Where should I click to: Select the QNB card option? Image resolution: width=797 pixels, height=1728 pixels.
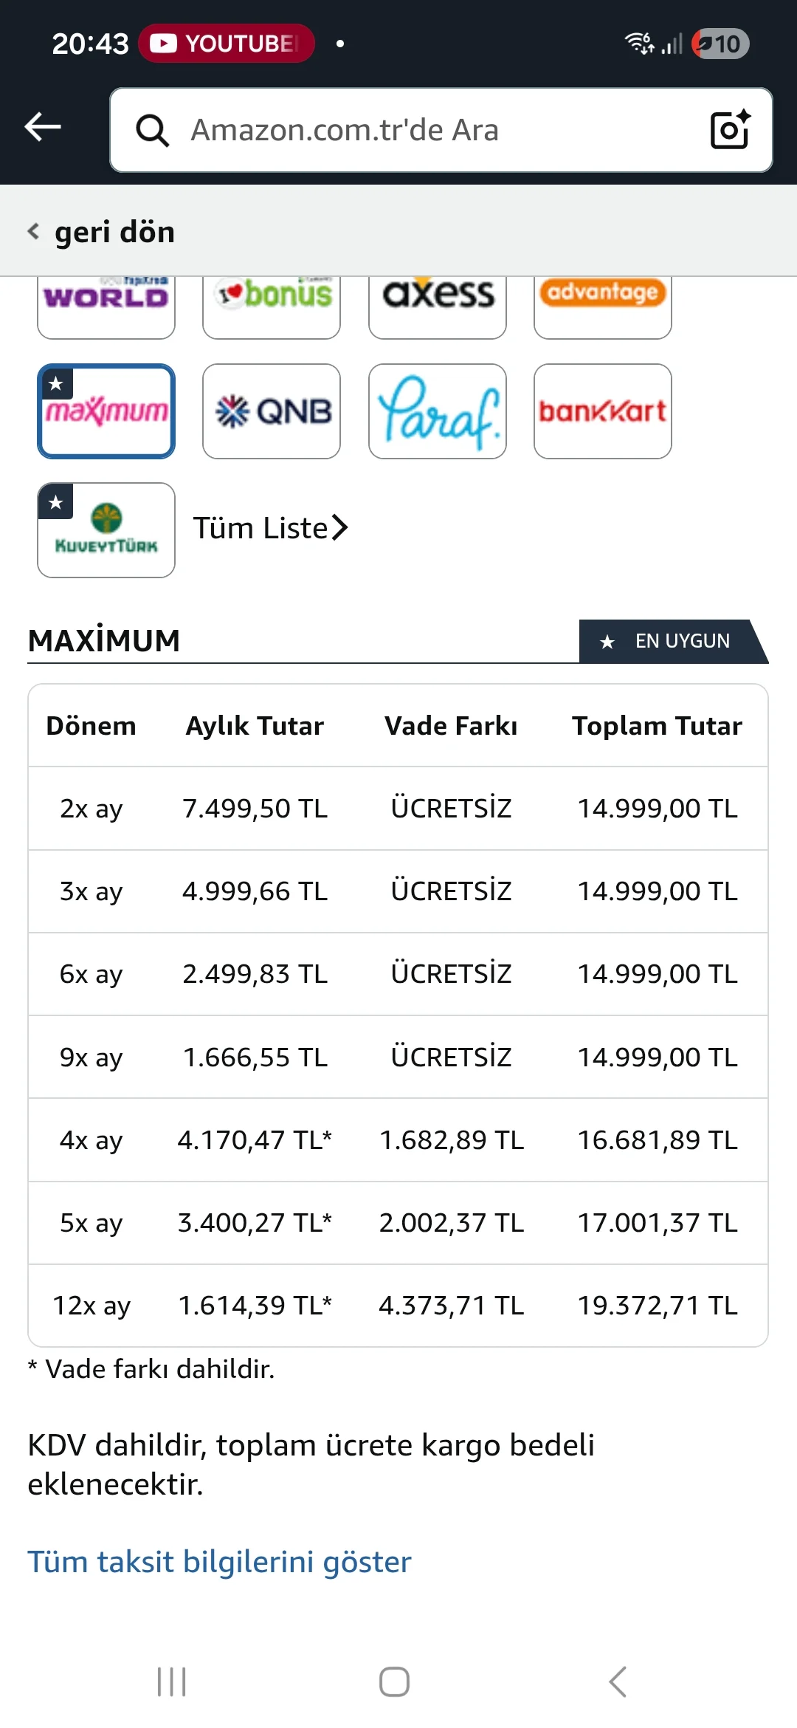click(272, 411)
